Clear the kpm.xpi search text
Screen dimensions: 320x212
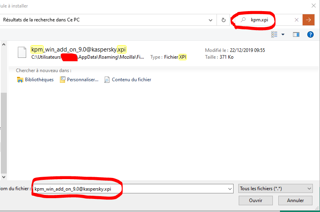click(x=297, y=20)
